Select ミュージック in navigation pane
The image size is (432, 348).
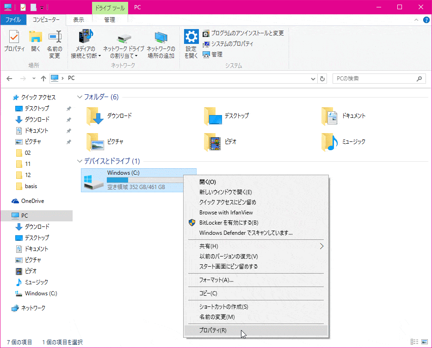click(x=32, y=282)
